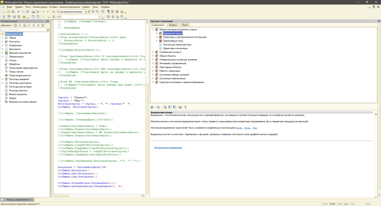The height and width of the screenshot is (206, 381).
Task: Collapse Общее описание встроенного языка node
Action: pyautogui.click(x=153, y=30)
